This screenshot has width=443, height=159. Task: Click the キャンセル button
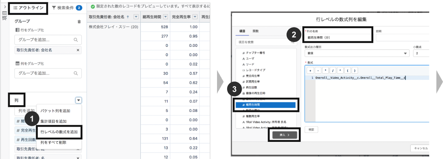coord(420,148)
